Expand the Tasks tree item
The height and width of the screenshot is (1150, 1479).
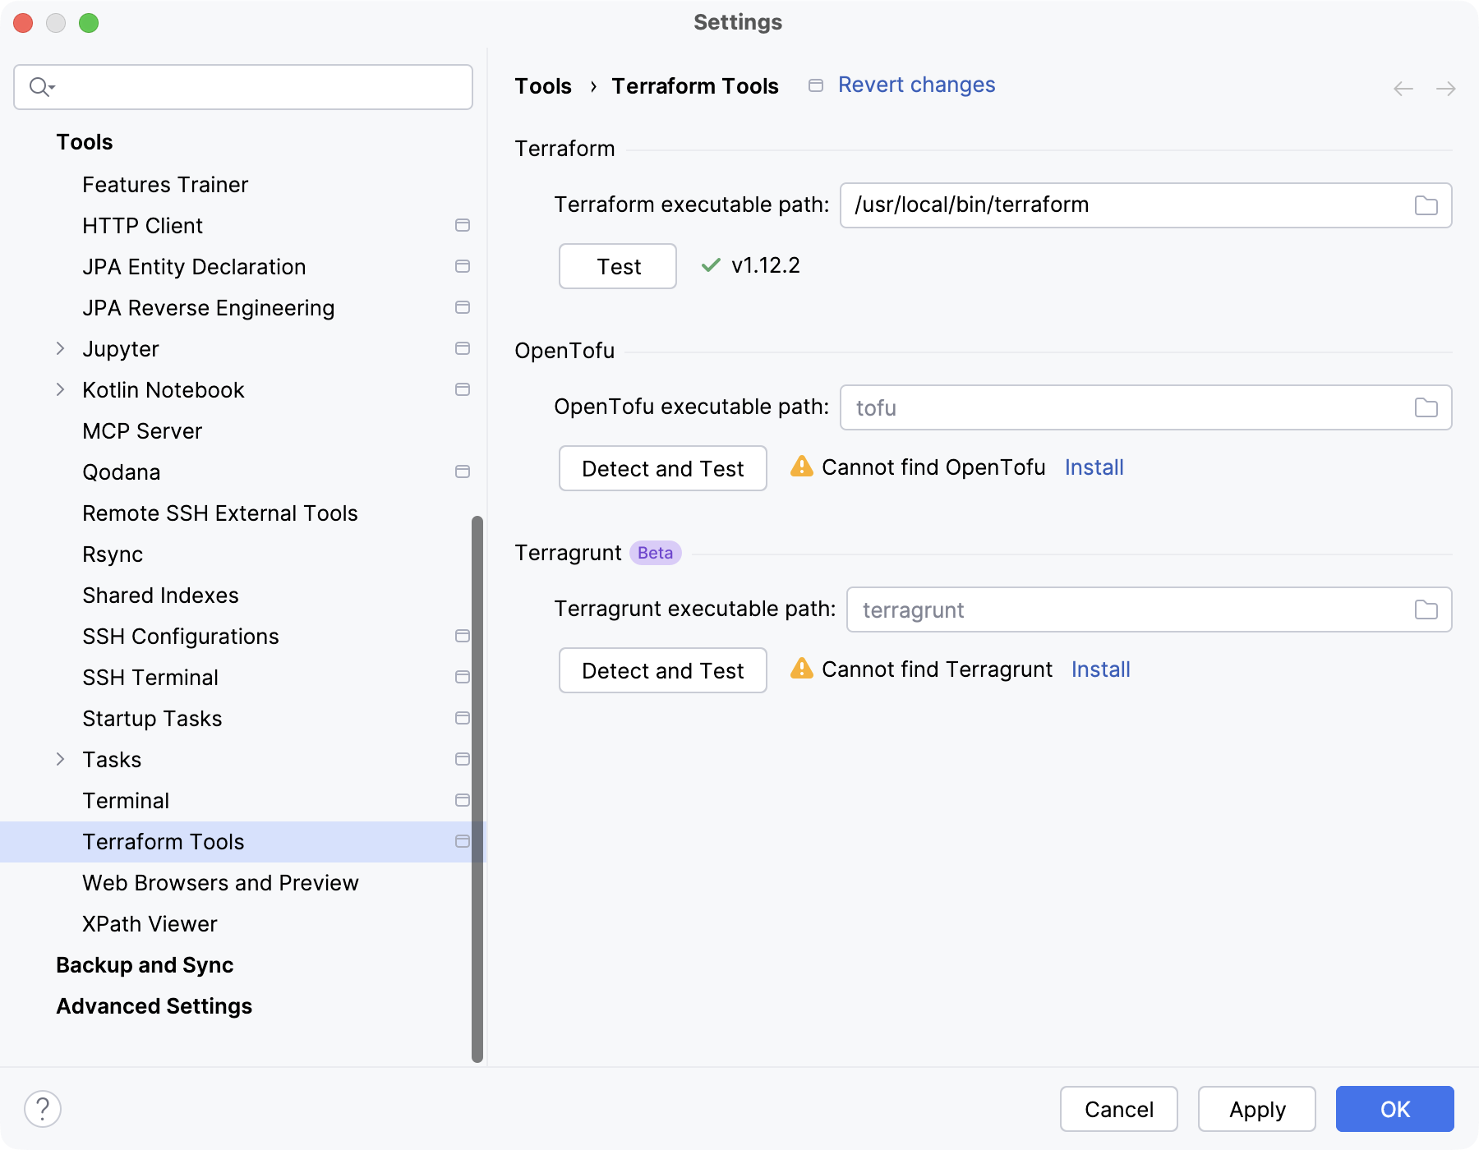click(61, 759)
